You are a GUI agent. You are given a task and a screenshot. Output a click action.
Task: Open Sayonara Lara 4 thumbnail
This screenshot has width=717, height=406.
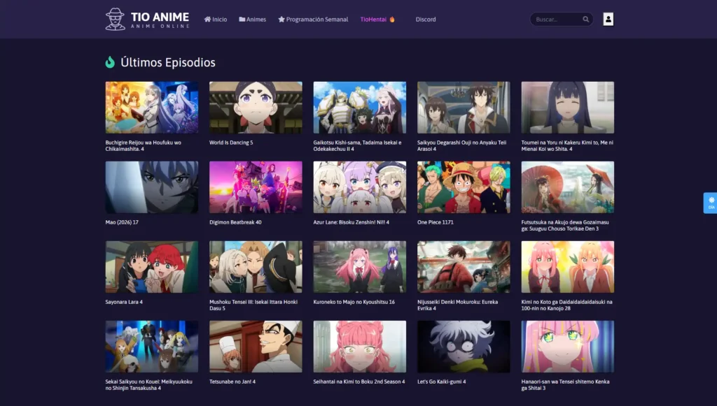tap(152, 267)
